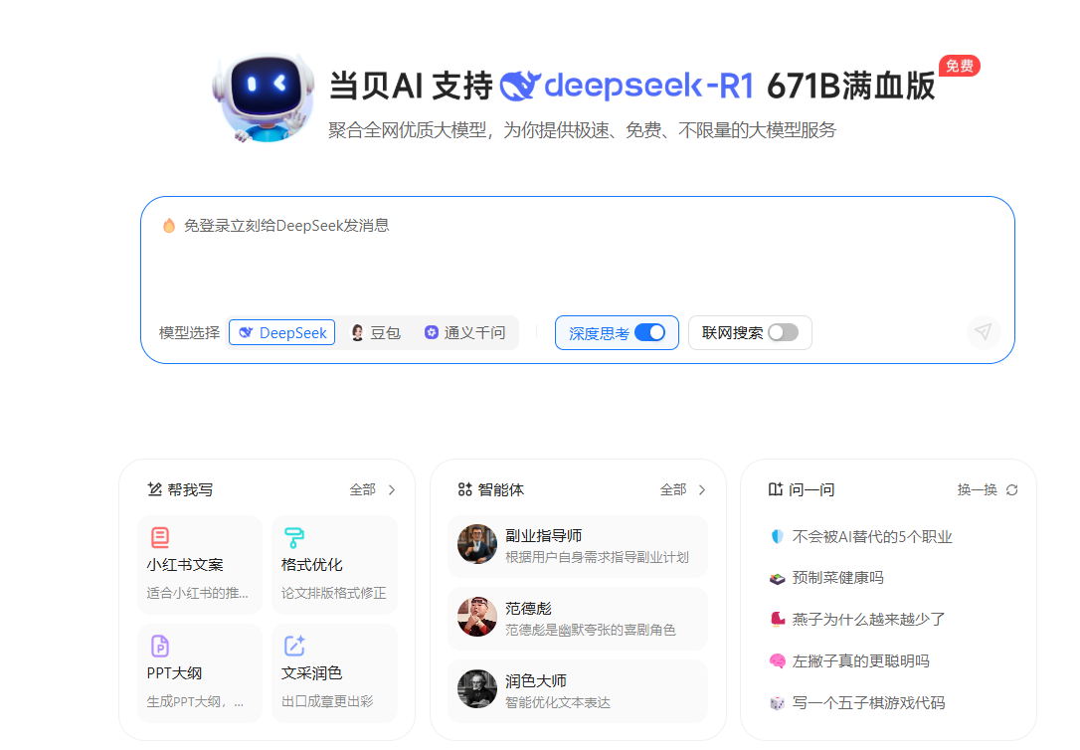Screen dimensions: 1080x750
Task: Open the 润色大师 agent
Action: 578,690
